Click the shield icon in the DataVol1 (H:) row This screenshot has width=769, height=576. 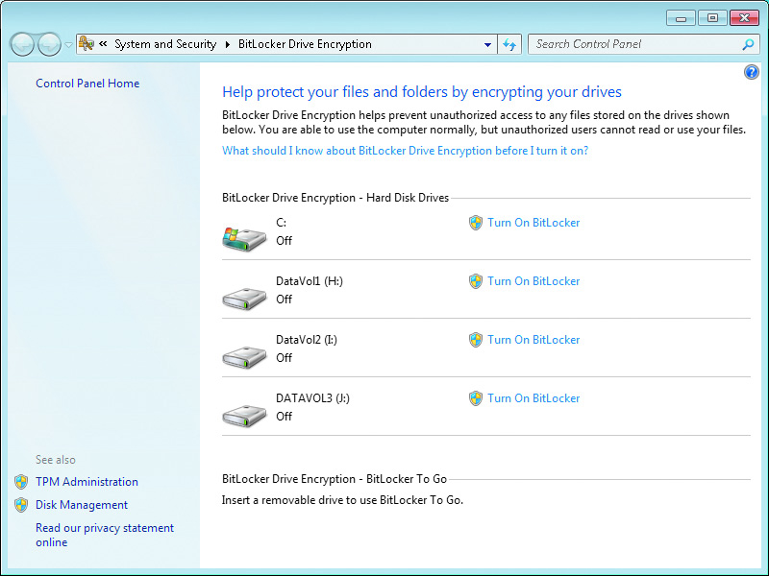pos(475,281)
